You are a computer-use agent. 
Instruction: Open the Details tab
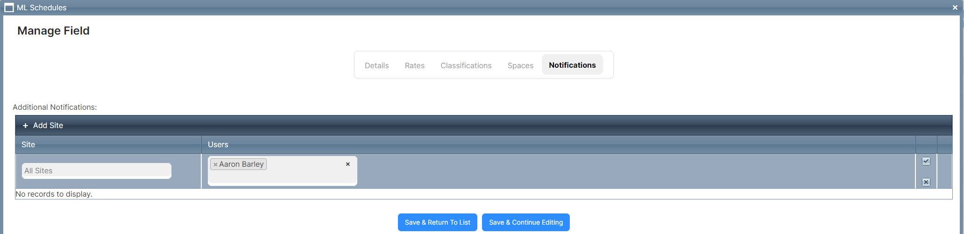377,65
